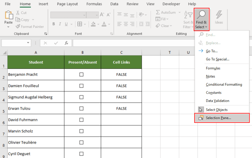This screenshot has height=158, width=252.
Task: Click the AutoSum sigma icon
Action: point(158,12)
